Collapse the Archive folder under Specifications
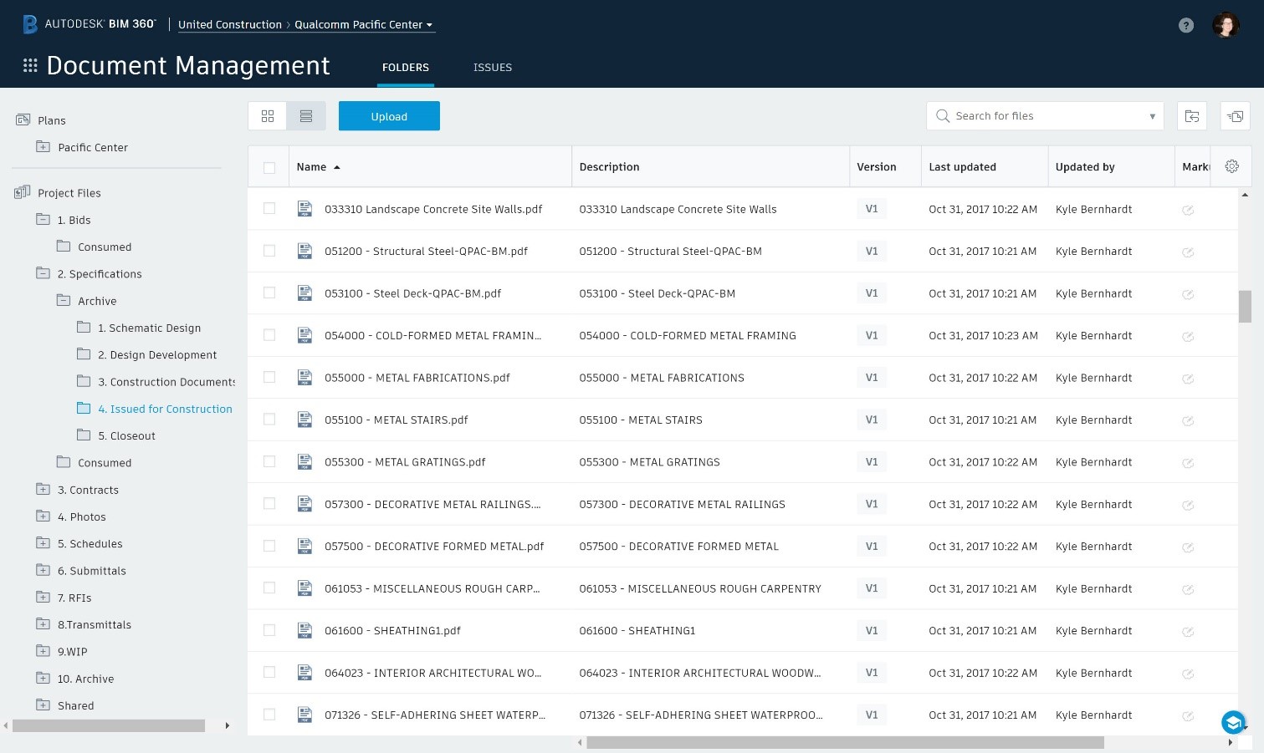Viewport: 1264px width, 753px height. [x=64, y=300]
